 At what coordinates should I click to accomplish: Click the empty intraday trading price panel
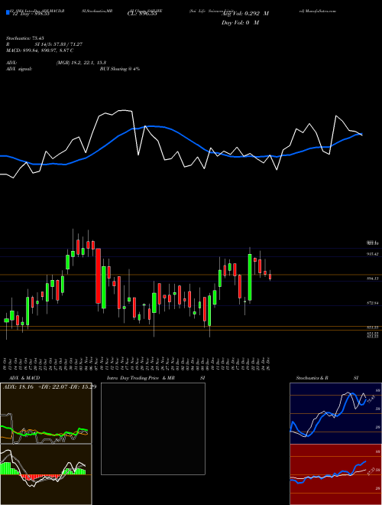[153, 428]
